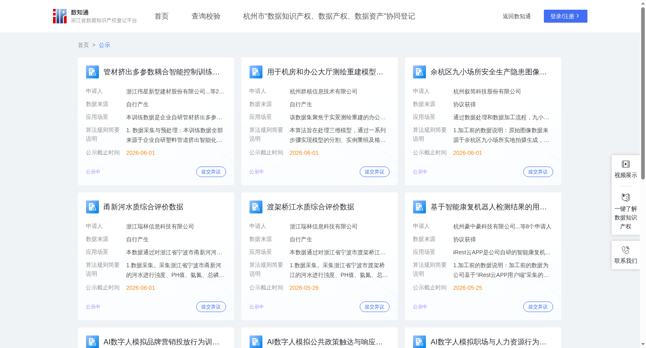
Task: Click 公示中 status on 管材挤出 card
Action: point(93,172)
